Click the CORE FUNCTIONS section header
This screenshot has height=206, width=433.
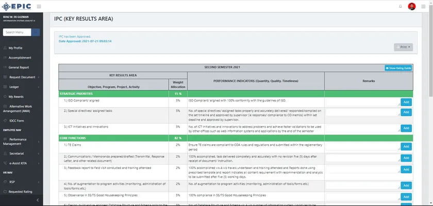coord(73,138)
